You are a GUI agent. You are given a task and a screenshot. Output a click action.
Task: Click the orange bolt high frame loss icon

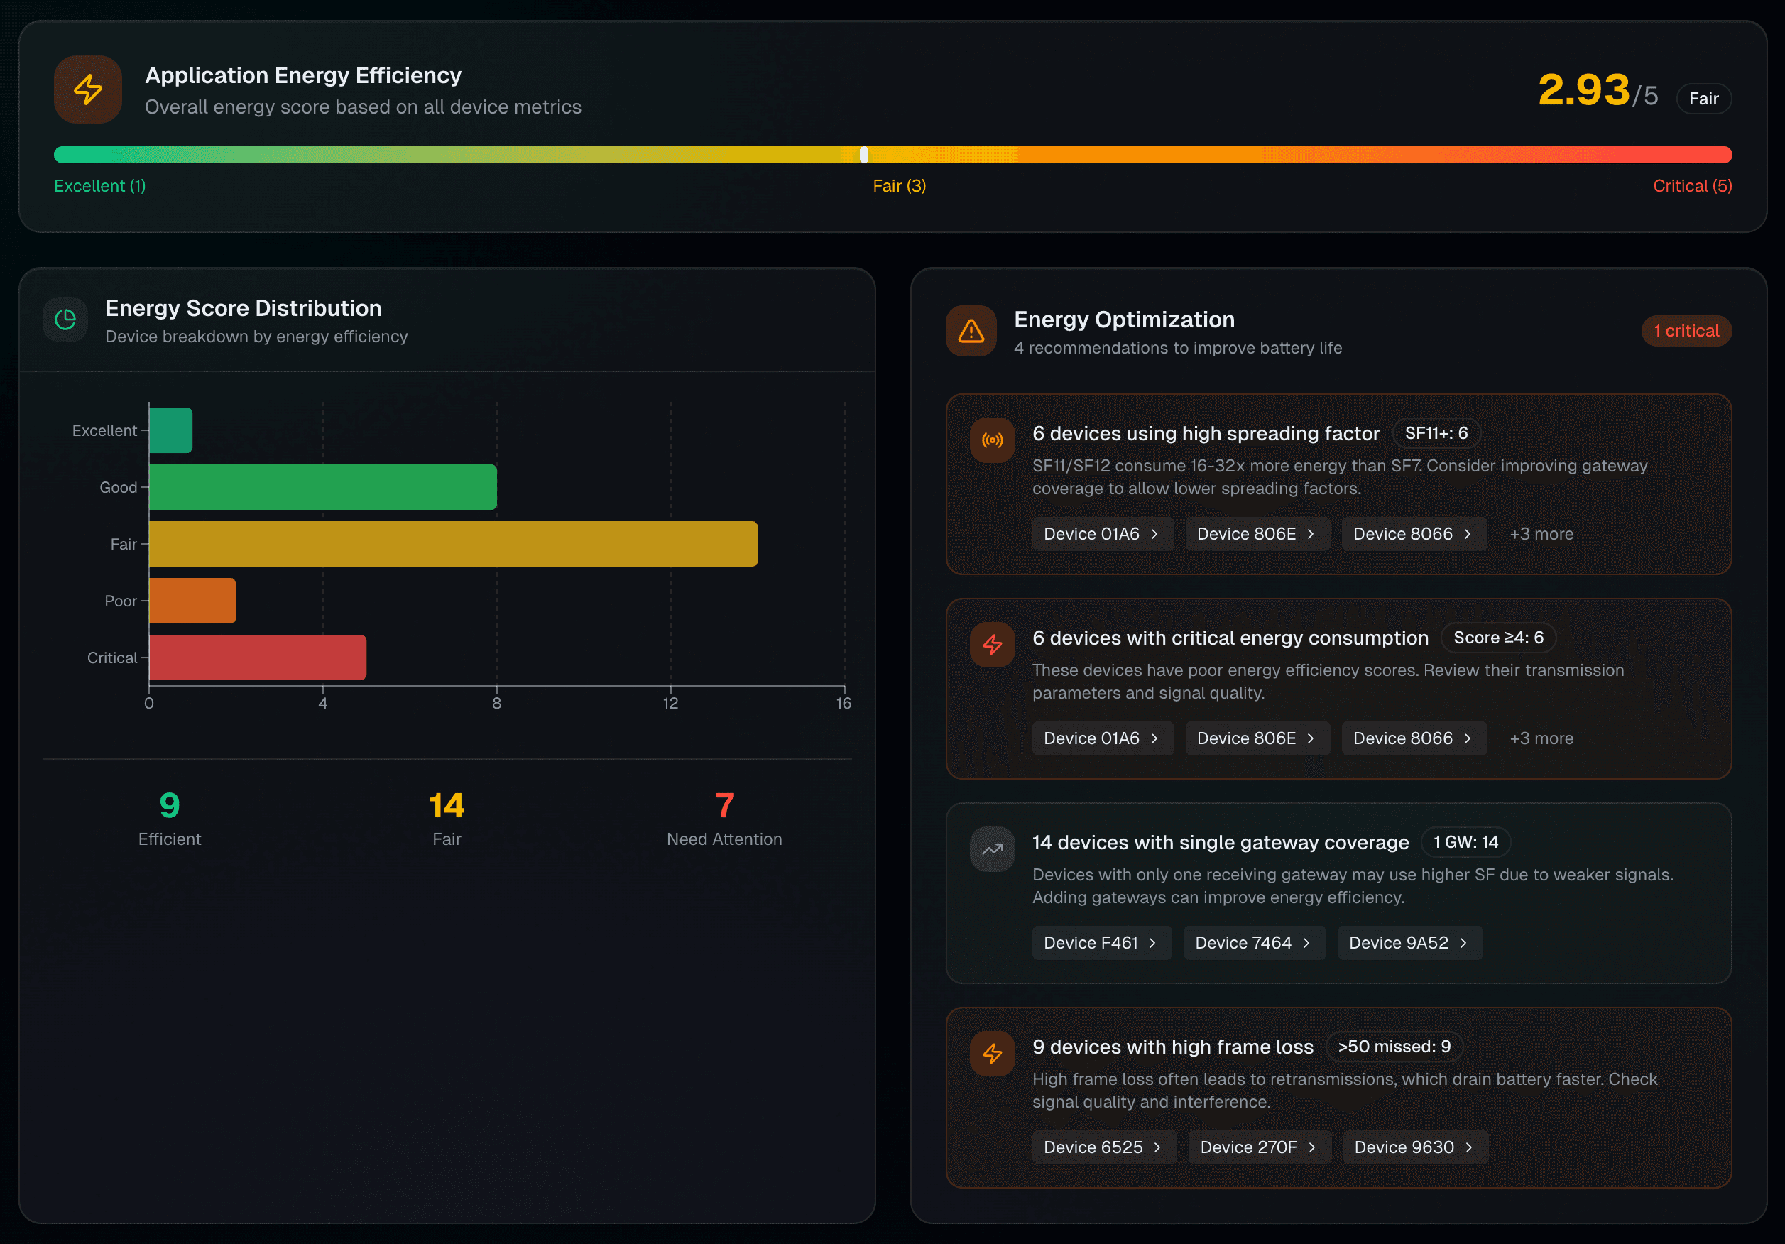[992, 1054]
